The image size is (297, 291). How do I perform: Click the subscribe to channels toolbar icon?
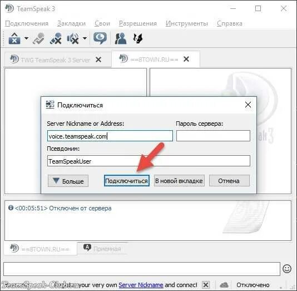point(38,38)
